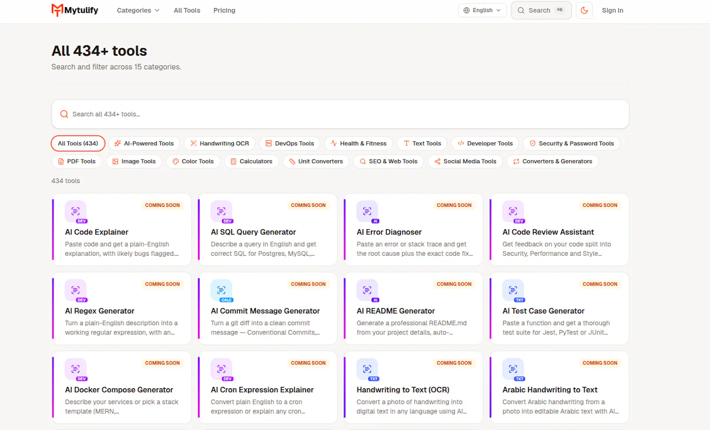This screenshot has height=430, width=710.
Task: Filter by SEO & Web Tools
Action: click(x=388, y=161)
